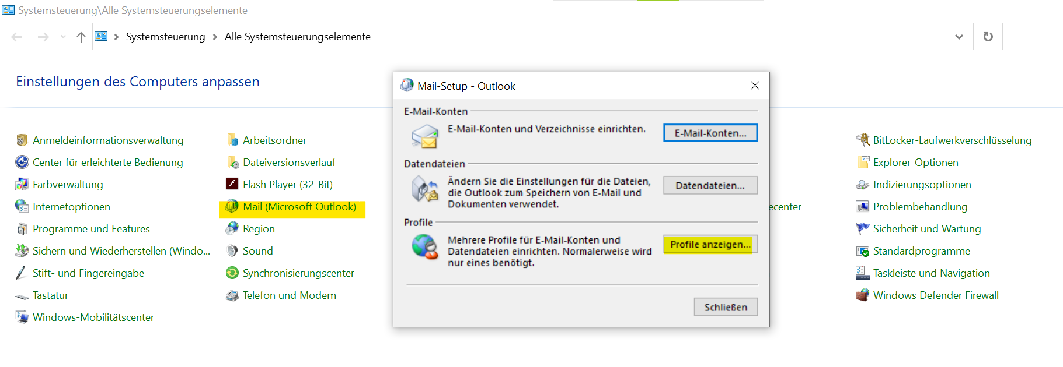The width and height of the screenshot is (1063, 367).
Task: Click the Problembehandlung icon
Action: point(863,207)
